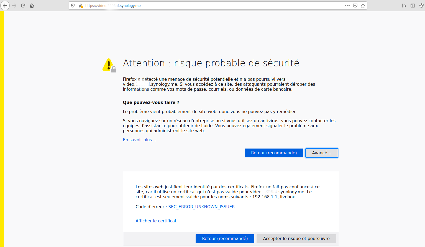Screen dimensions: 425x247
Task: Bookmark this page with the star
Action: (363, 6)
